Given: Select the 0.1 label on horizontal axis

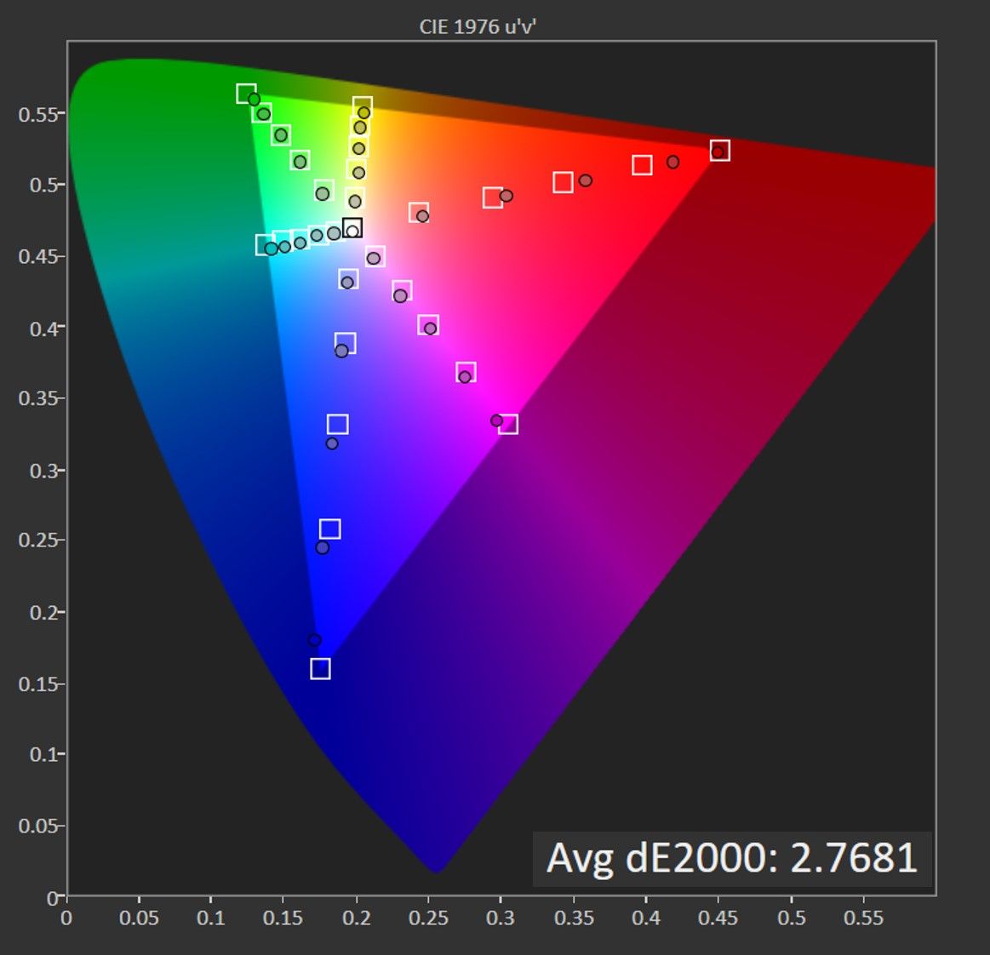Looking at the screenshot, I should 211,918.
